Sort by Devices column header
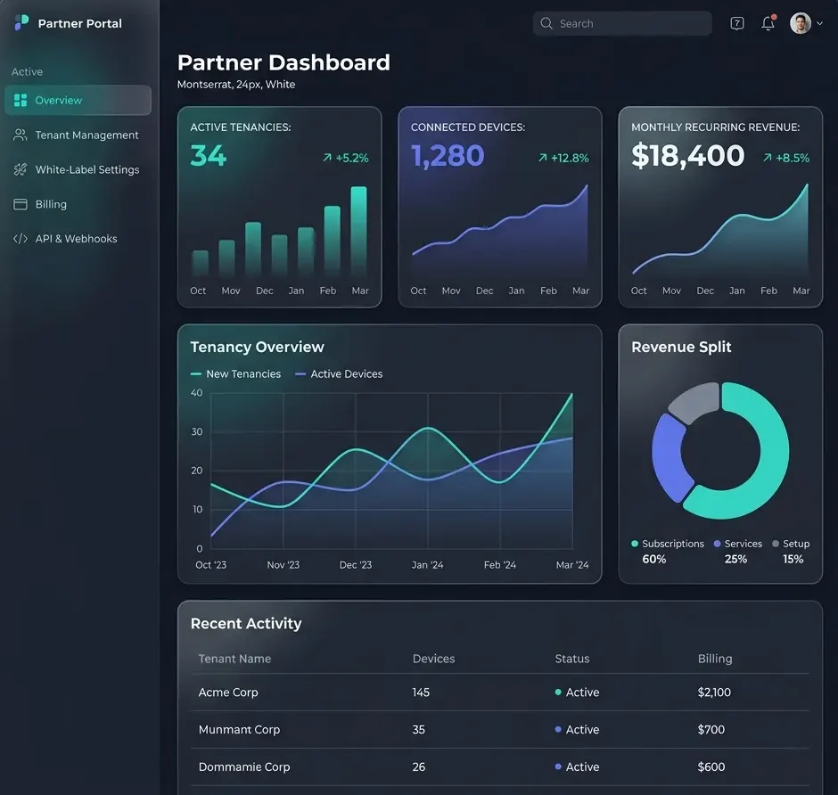The height and width of the screenshot is (795, 838). coord(433,659)
